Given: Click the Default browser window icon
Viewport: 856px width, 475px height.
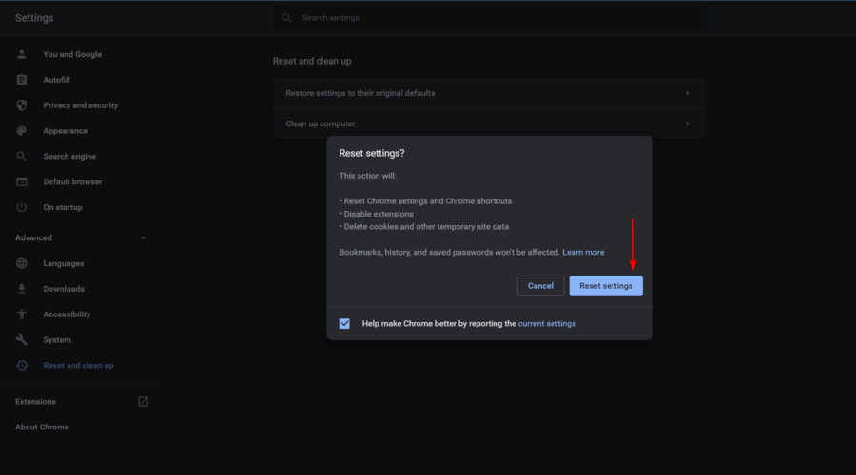Looking at the screenshot, I should click(21, 181).
